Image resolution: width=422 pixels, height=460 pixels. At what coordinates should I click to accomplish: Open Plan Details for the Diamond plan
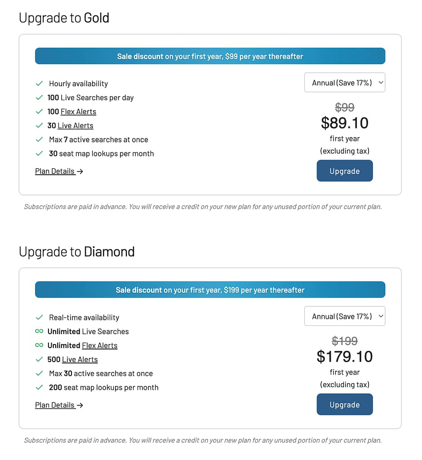coord(55,405)
